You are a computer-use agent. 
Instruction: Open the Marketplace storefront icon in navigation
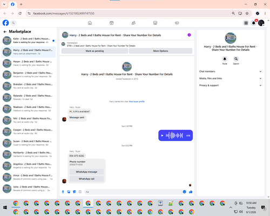point(155,23)
